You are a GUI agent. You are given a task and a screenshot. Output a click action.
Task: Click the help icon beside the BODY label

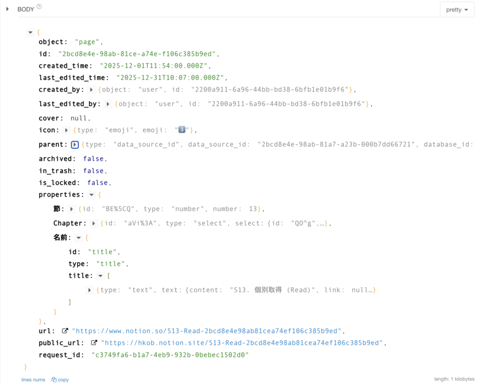tap(39, 6)
